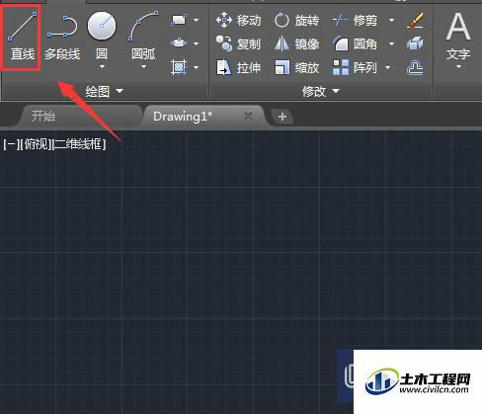Click the Erase tool icon
The width and height of the screenshot is (482, 414).
(415, 20)
